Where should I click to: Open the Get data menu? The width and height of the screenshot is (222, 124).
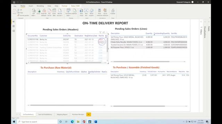click(34, 12)
